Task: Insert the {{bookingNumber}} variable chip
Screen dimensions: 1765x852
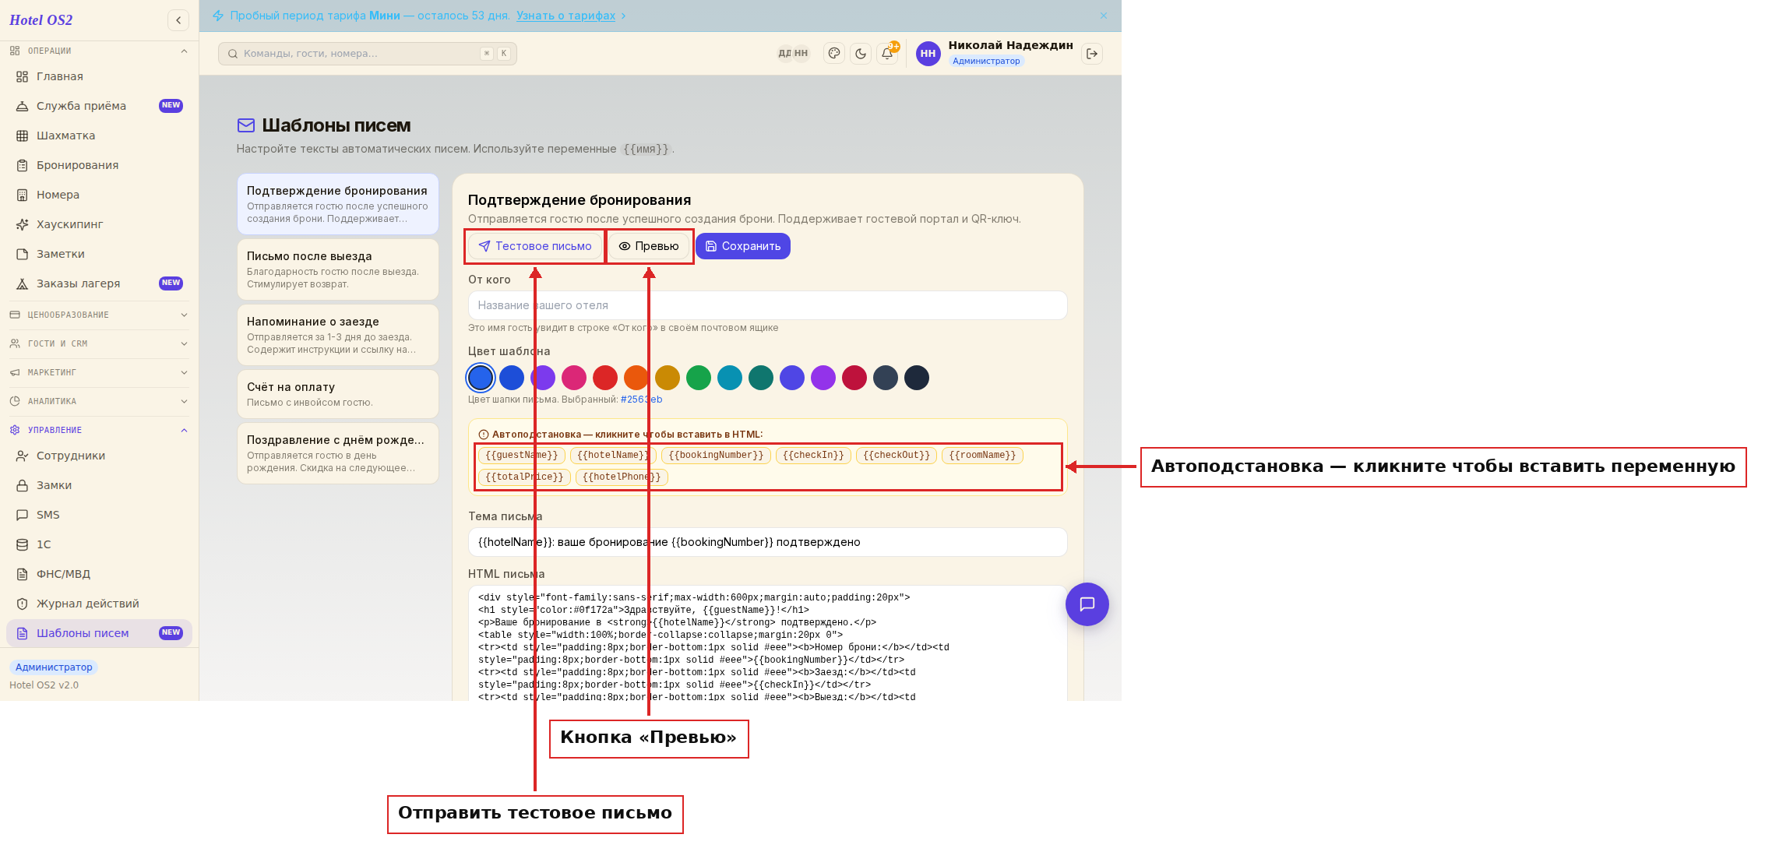Action: (716, 456)
